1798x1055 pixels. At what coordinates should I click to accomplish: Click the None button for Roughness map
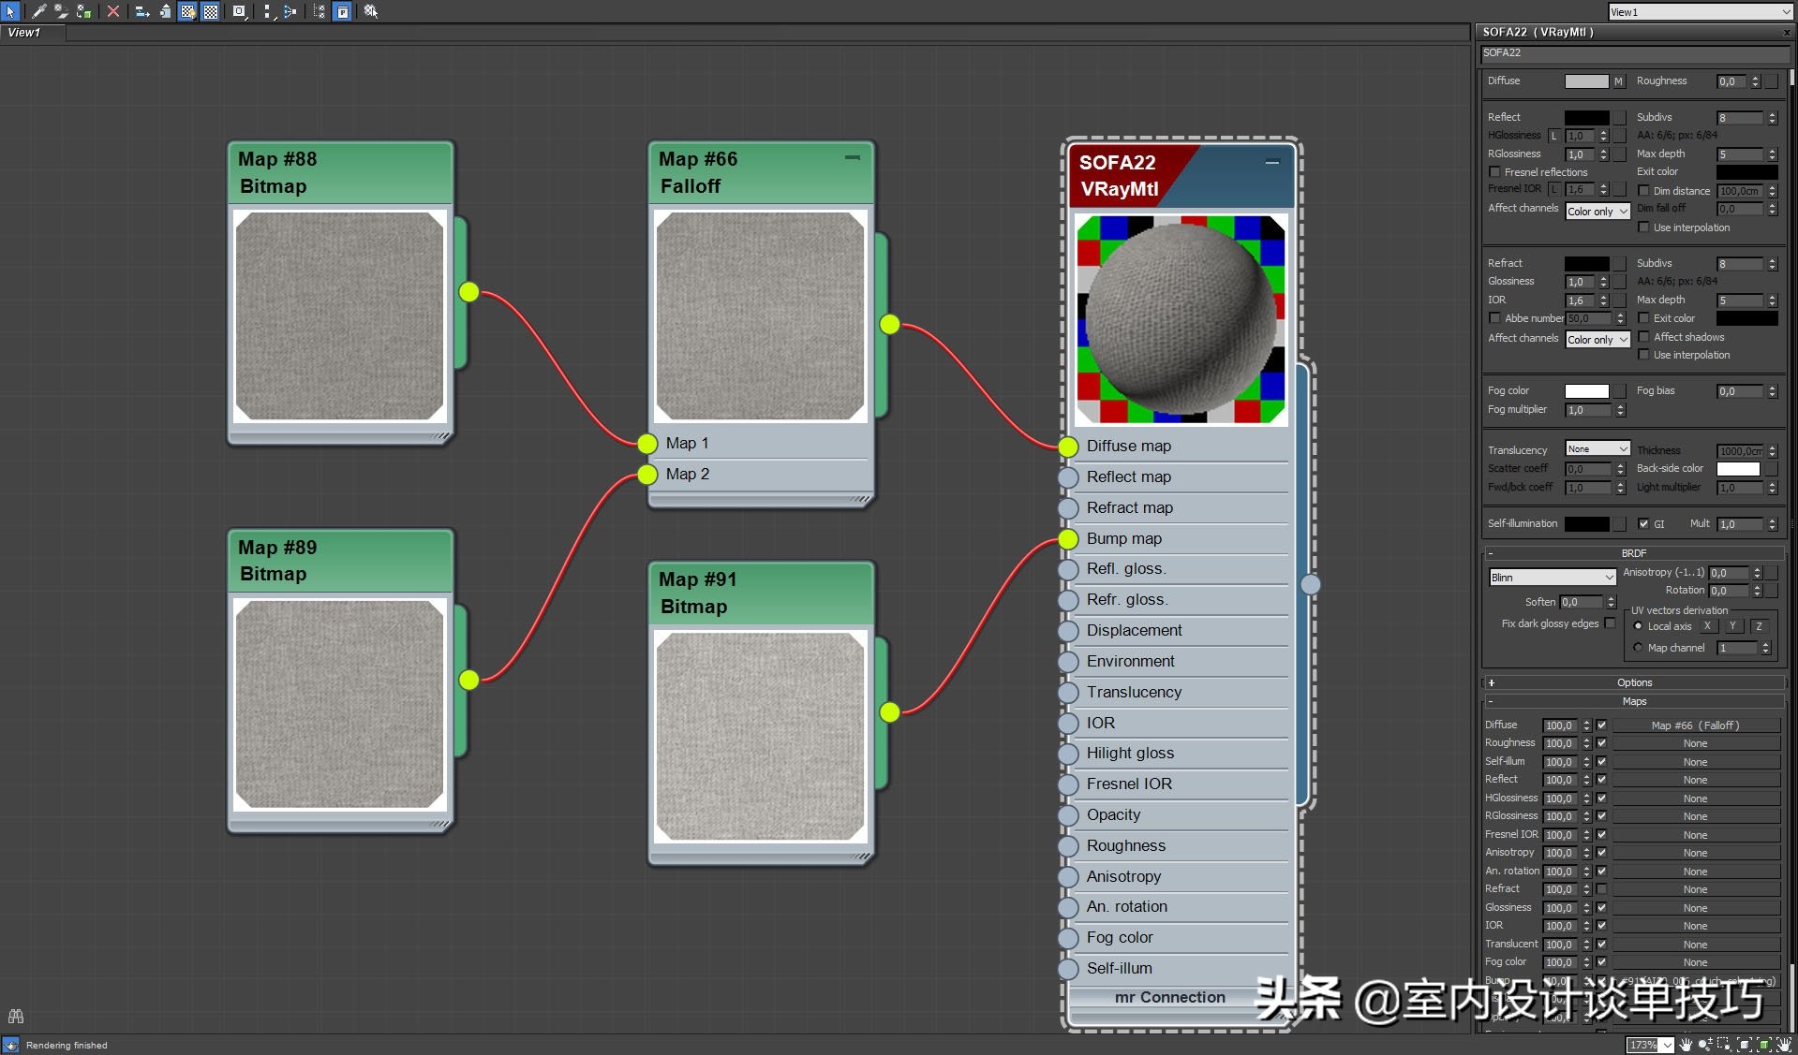coord(1694,743)
